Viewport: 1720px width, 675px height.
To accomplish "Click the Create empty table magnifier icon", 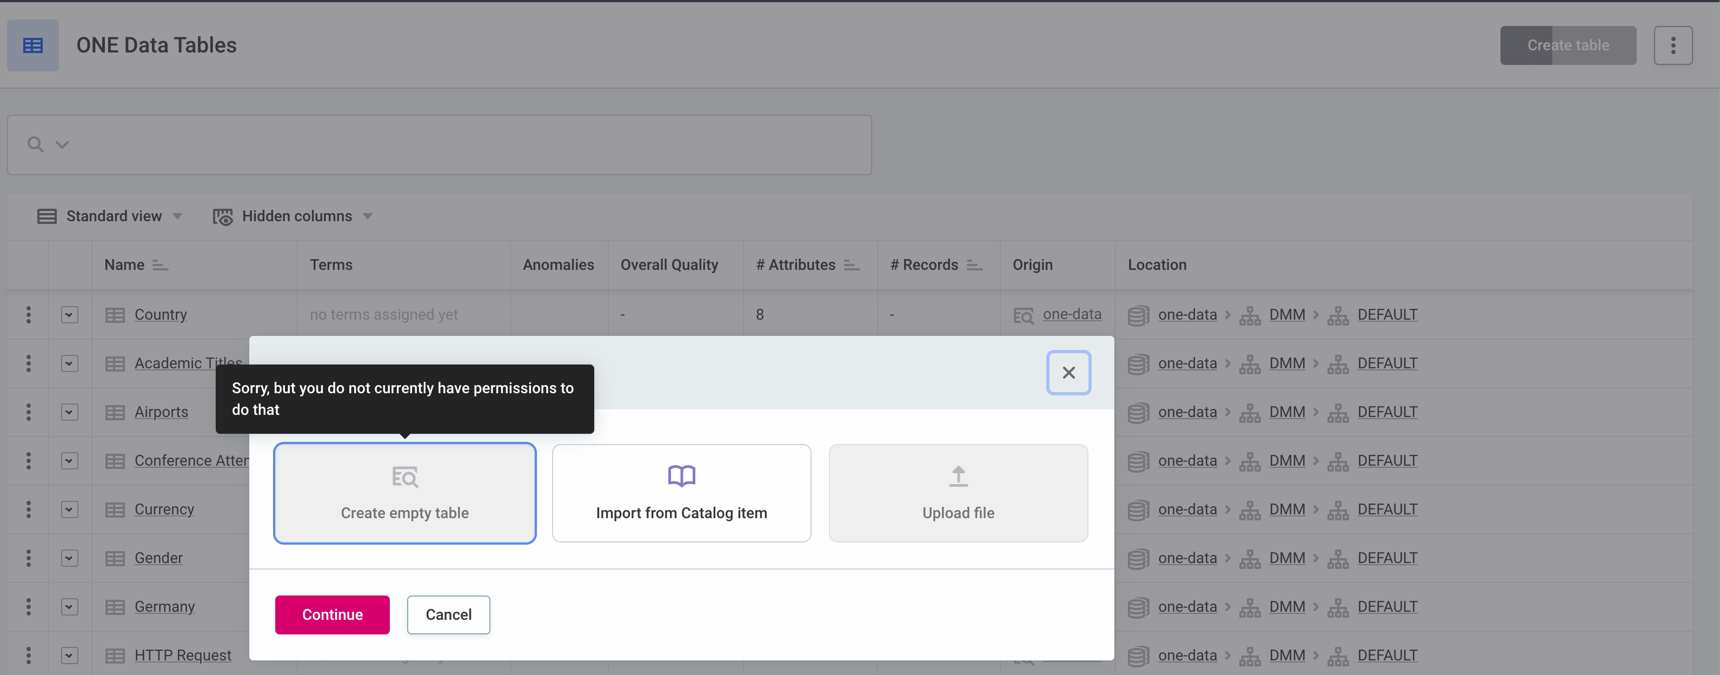I will point(404,477).
